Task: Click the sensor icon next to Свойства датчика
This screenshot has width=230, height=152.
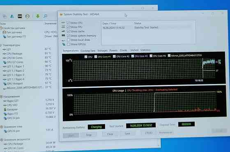Action: click(x=1, y=28)
